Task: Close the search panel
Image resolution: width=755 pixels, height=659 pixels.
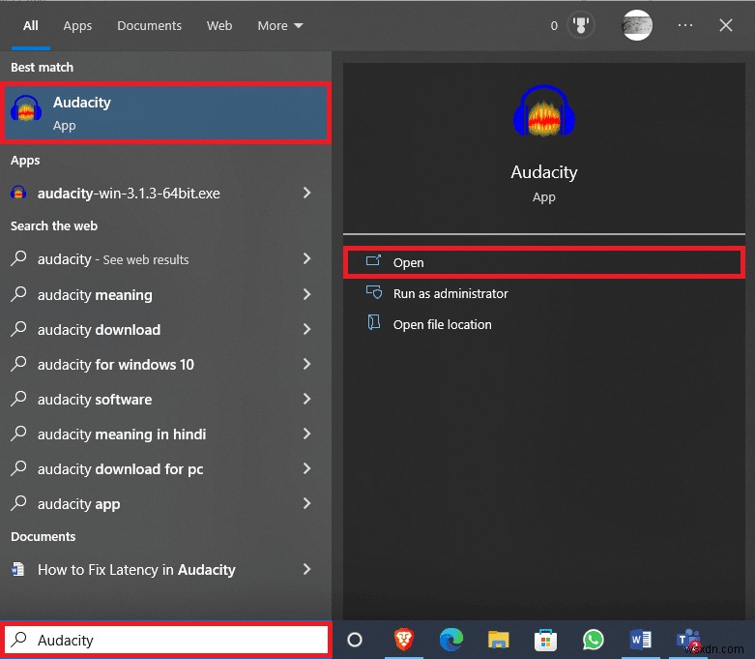Action: pos(726,25)
